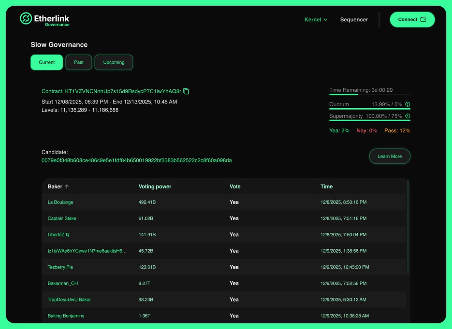
Task: Open Tezberry Pie baker link
Action: click(60, 267)
